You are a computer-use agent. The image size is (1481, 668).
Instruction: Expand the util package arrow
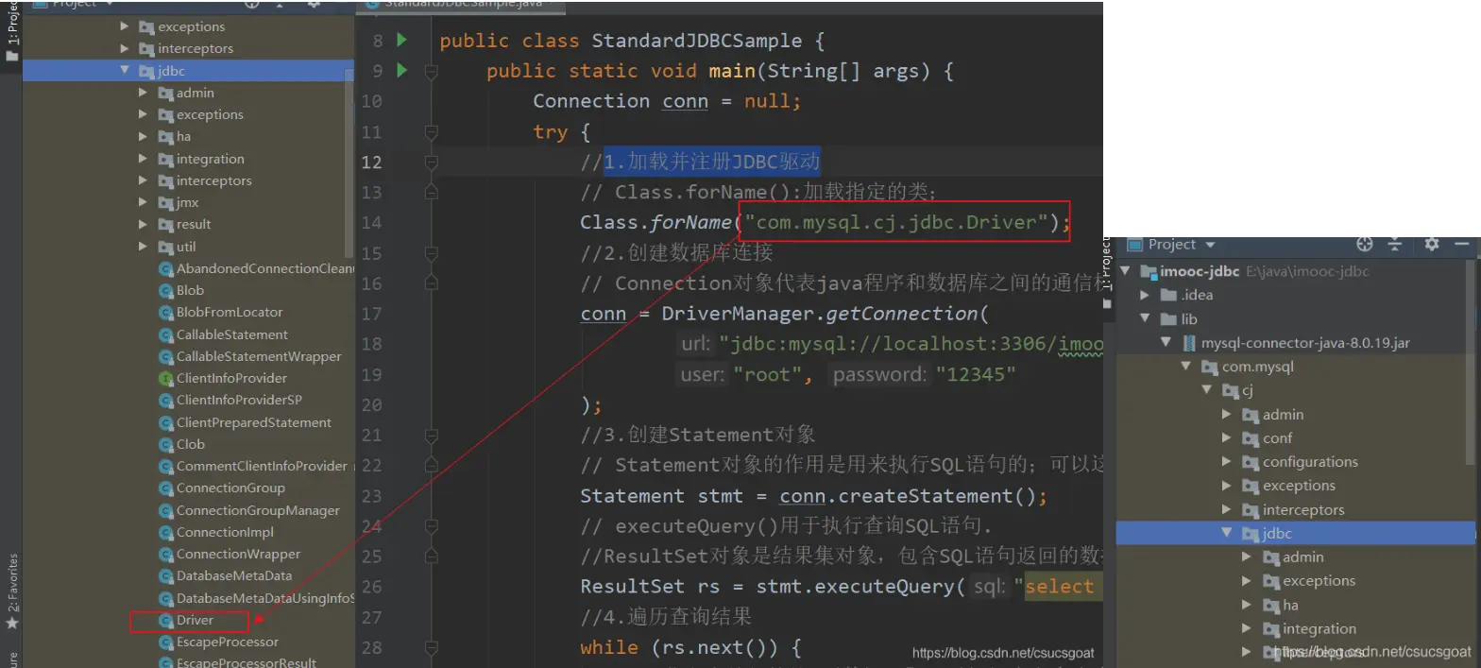[143, 247]
